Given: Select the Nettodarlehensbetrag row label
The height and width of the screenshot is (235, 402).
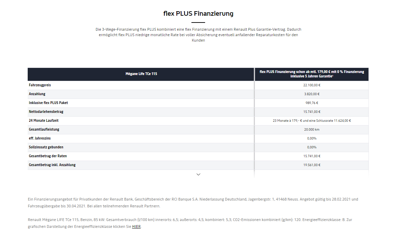Looking at the screenshot, I should pyautogui.click(x=46, y=112).
